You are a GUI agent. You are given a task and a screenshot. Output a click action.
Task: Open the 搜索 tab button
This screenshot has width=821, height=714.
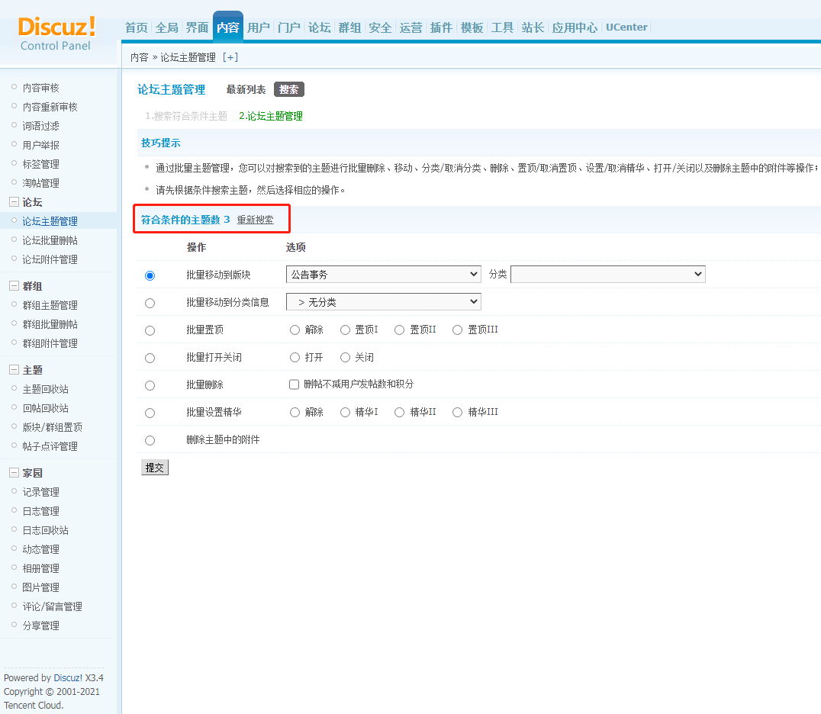289,89
